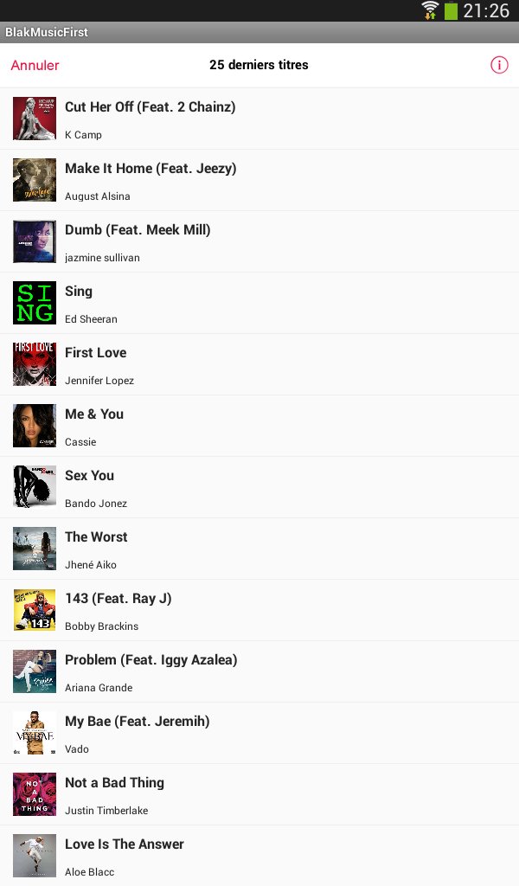Viewport: 519px width, 886px height.
Task: Tap the First Love album thumbnail
Action: click(35, 364)
